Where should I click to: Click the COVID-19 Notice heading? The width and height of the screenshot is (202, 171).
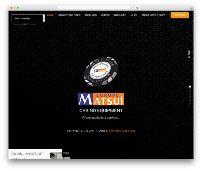pyautogui.click(x=27, y=154)
